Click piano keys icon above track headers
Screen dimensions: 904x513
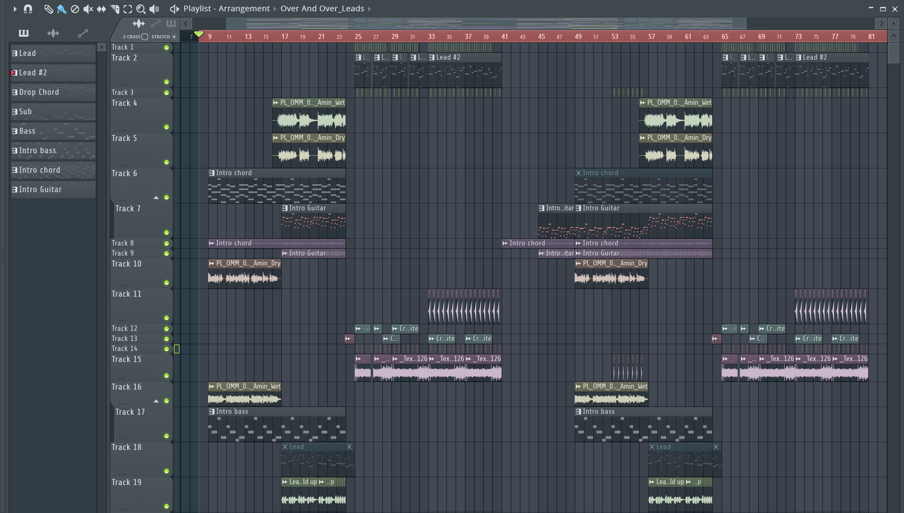(171, 24)
